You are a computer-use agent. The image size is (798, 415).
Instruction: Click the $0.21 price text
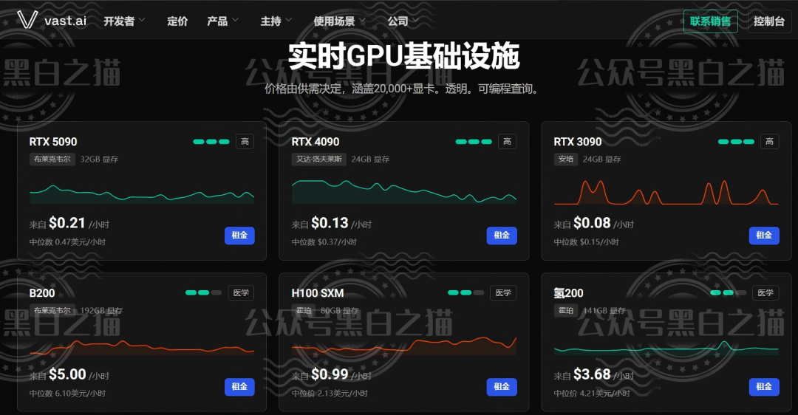click(x=67, y=223)
